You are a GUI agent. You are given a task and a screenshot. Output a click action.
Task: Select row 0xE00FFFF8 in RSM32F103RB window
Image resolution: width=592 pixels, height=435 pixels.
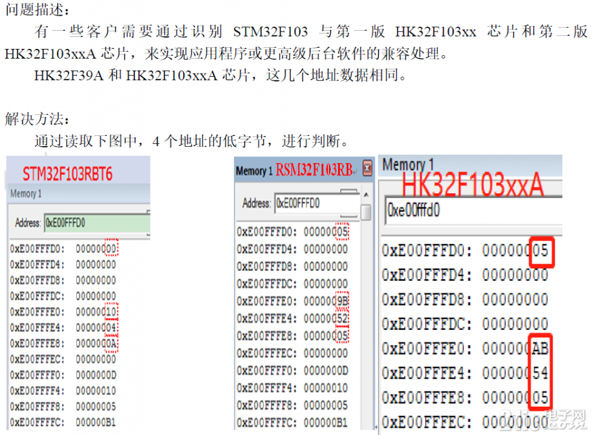293,405
